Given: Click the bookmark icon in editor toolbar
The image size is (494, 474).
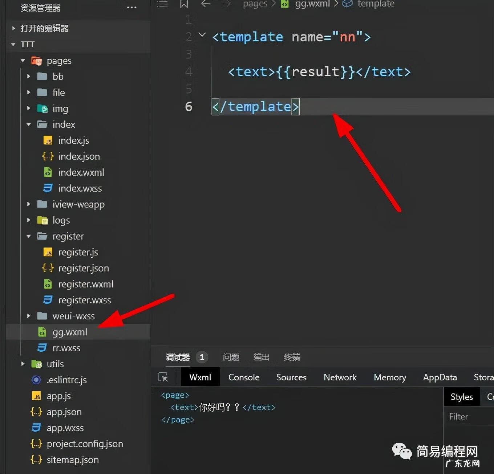Looking at the screenshot, I should (x=184, y=4).
